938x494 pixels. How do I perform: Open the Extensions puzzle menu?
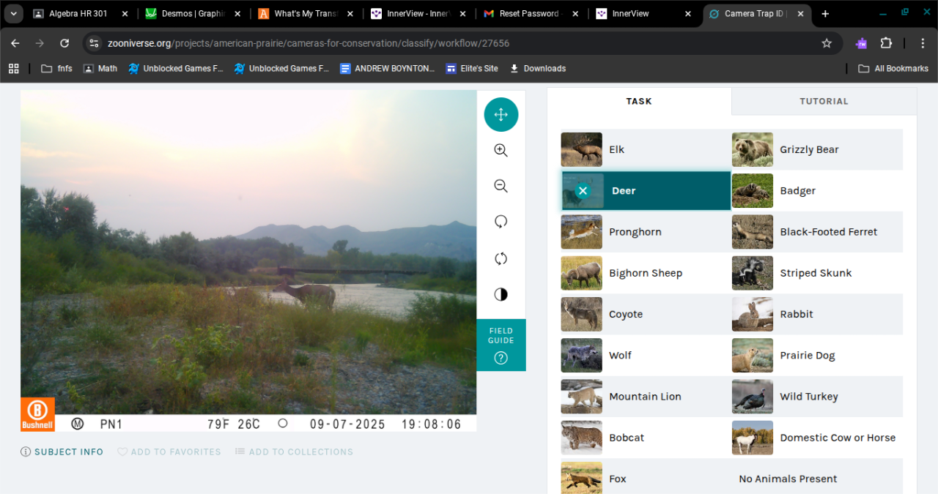click(x=886, y=43)
